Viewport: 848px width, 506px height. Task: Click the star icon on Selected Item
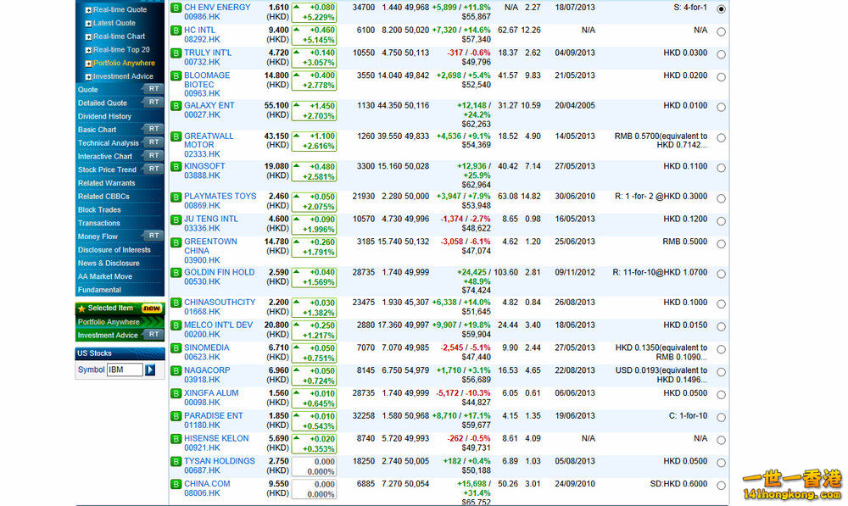[x=81, y=309]
